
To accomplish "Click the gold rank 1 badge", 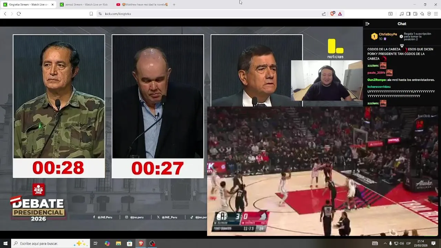I will click(x=374, y=37).
